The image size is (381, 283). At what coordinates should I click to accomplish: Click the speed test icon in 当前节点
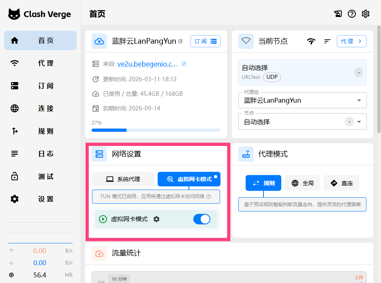pyautogui.click(x=311, y=41)
